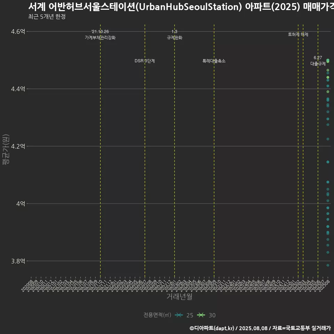Screen dimensions: 334x334
Task: Select the legend label "25"
Action: (190, 315)
